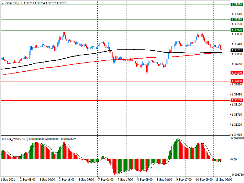This screenshot has width=244, height=183.
Task: Click the 1.36100 price scale value
Action: coord(237,105)
